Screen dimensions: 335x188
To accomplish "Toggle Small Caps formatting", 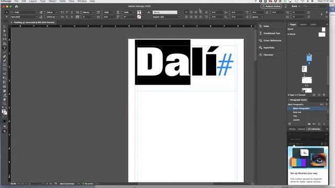I will [62, 17].
